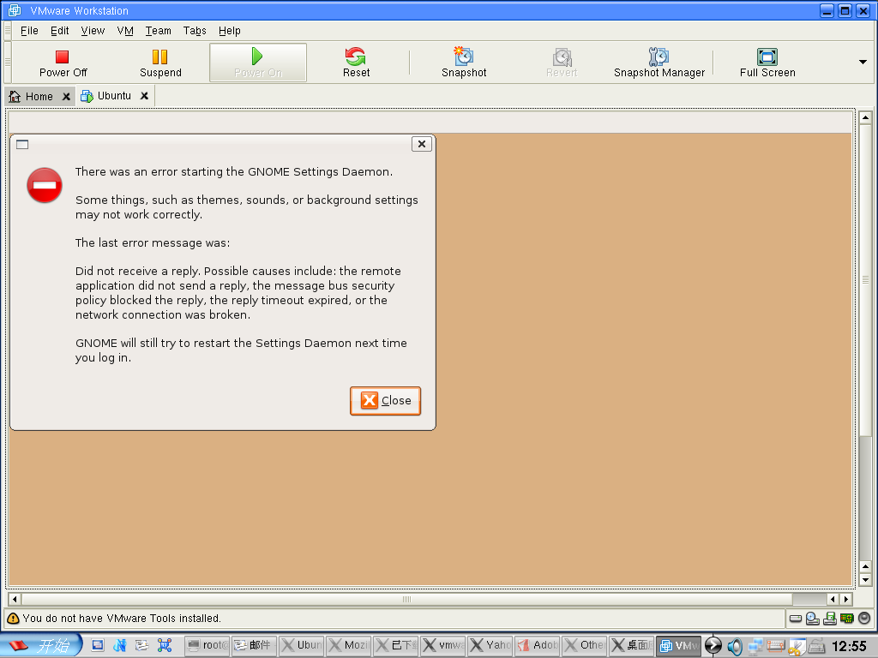The width and height of the screenshot is (878, 658).
Task: Click the hard disk device status icon
Action: point(795,619)
